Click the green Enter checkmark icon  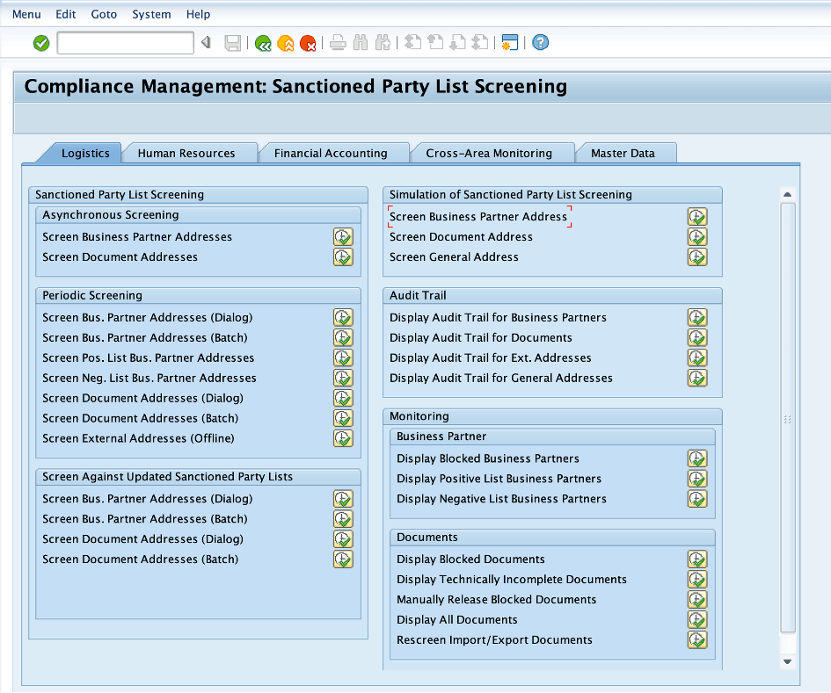pyautogui.click(x=41, y=43)
